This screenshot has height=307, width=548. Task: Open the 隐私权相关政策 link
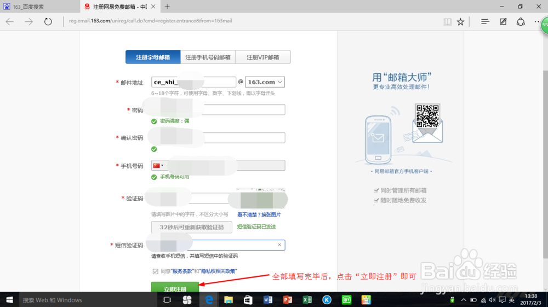pos(219,271)
